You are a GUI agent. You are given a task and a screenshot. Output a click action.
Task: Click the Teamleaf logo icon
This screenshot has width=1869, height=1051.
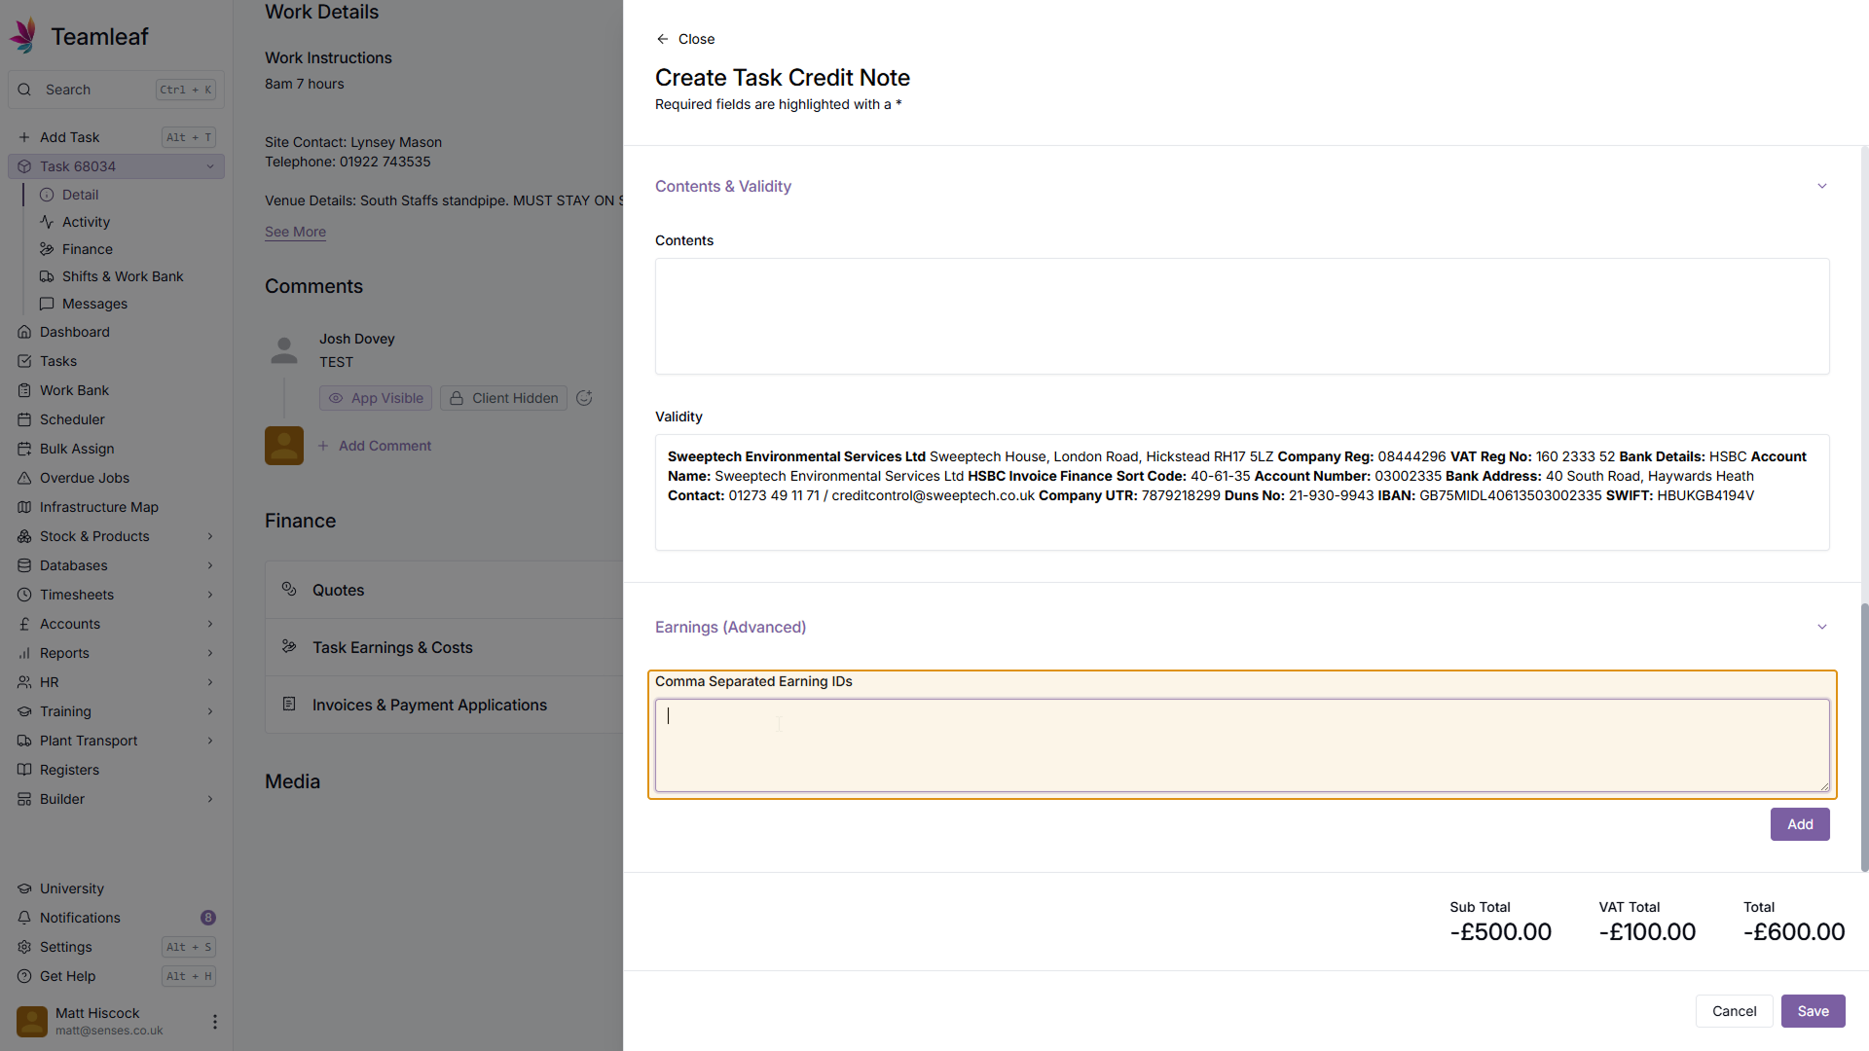[23, 36]
